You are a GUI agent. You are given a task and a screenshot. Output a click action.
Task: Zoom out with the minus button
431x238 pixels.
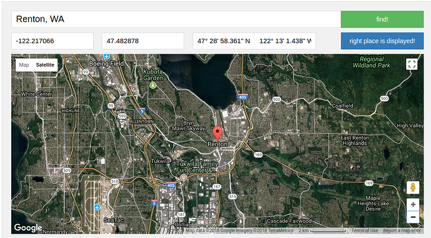tap(413, 217)
